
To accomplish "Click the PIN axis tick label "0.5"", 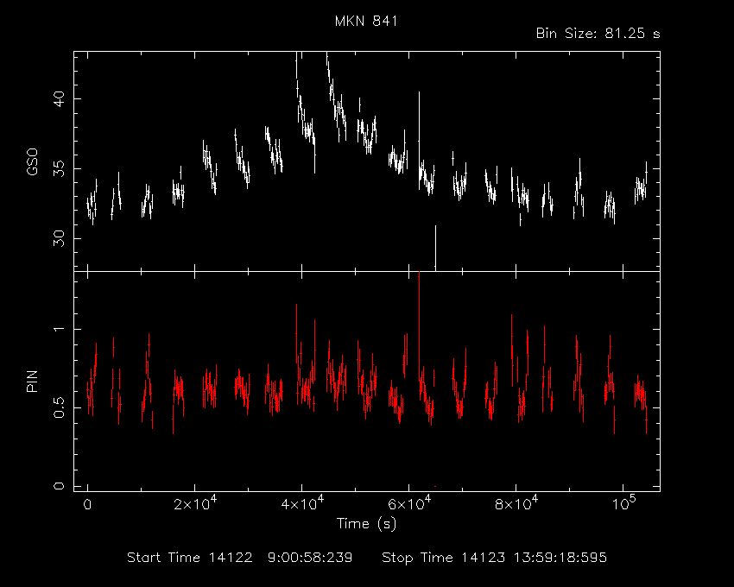I will (59, 407).
